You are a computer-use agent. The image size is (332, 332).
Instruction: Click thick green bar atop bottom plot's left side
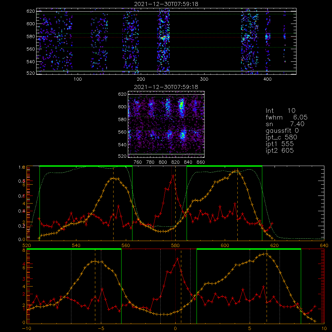point(74,249)
